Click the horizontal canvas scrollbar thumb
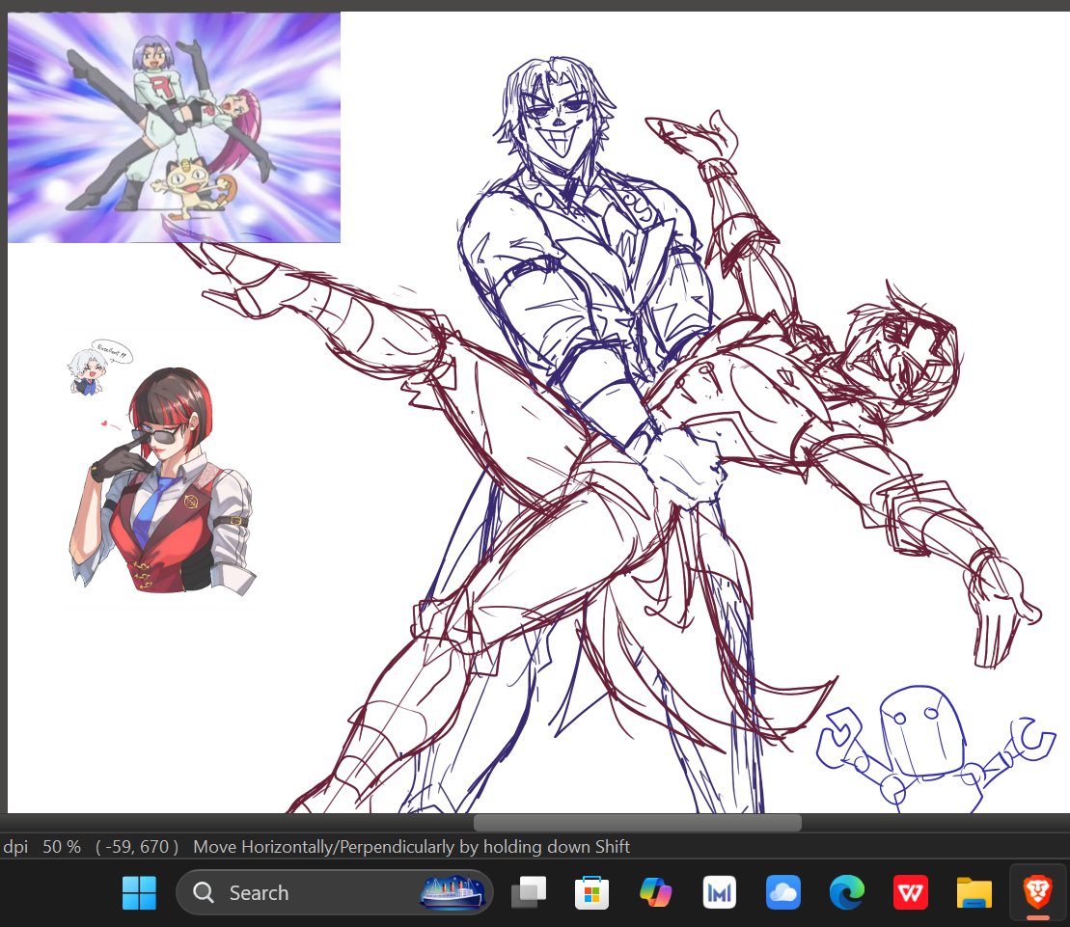The image size is (1070, 927). (638, 823)
